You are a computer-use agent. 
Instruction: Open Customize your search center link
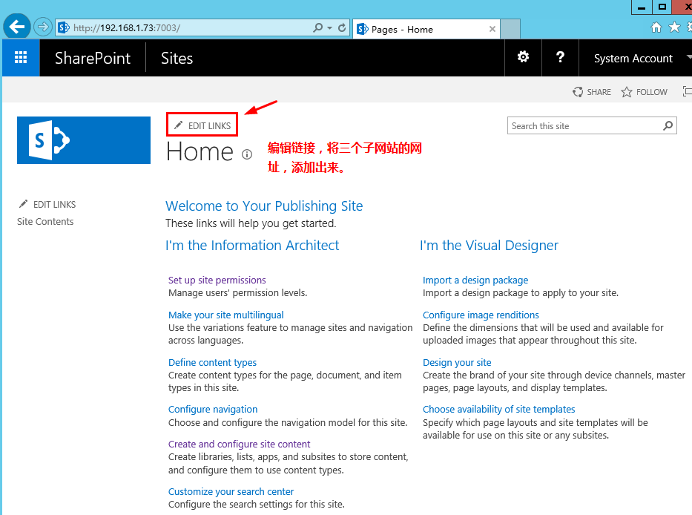coord(231,491)
